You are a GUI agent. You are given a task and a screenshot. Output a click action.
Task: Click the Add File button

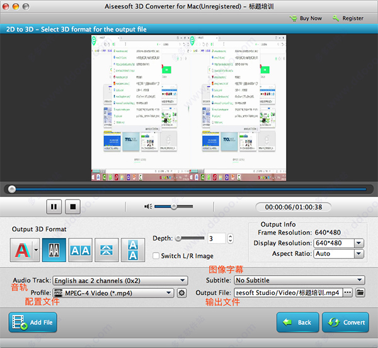(x=33, y=322)
